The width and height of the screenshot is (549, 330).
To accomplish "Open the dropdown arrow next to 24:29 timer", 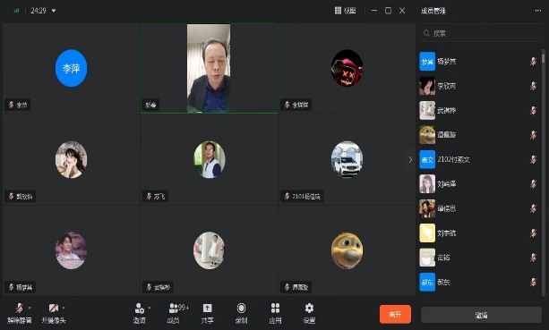I will (54, 11).
